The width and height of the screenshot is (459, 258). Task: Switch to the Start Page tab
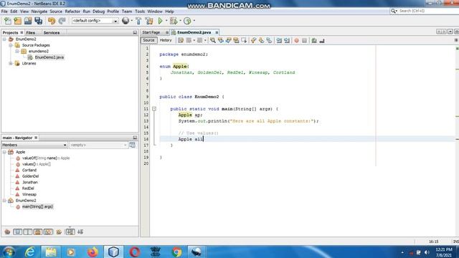[x=151, y=32]
